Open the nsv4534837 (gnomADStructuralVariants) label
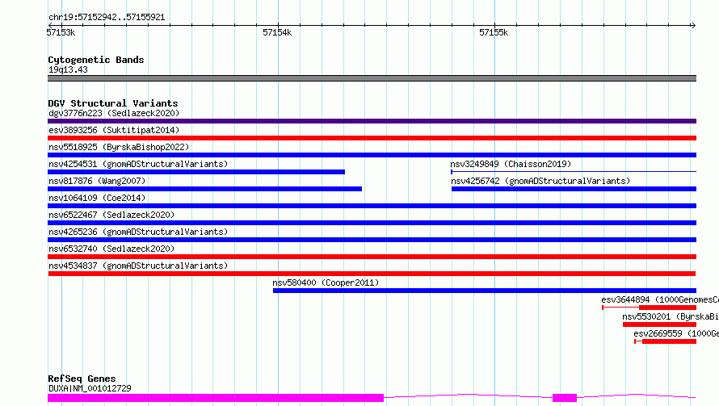Viewport: 719px width, 406px height. point(138,266)
